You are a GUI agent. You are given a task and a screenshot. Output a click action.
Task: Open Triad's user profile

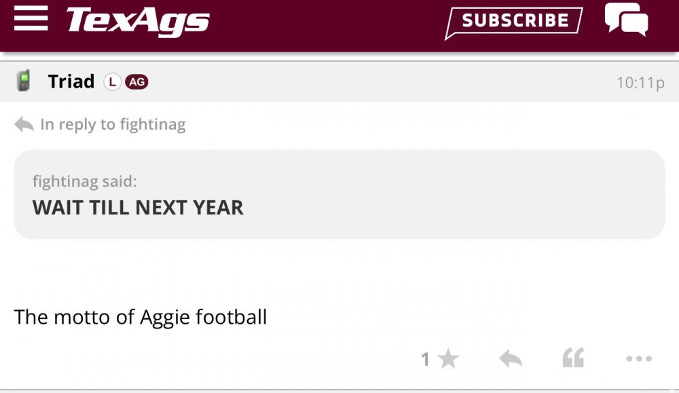point(71,81)
